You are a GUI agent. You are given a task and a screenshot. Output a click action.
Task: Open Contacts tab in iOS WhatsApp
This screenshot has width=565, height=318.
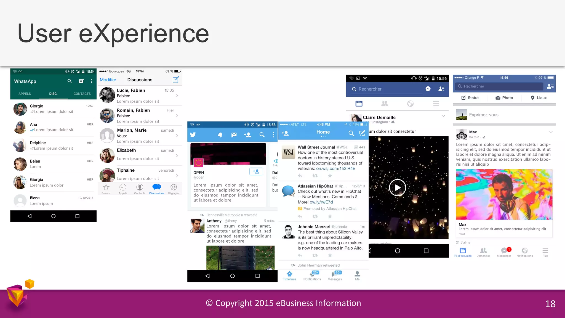point(140,189)
